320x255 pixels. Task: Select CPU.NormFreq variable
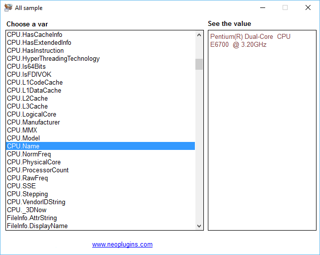pyautogui.click(x=100, y=154)
